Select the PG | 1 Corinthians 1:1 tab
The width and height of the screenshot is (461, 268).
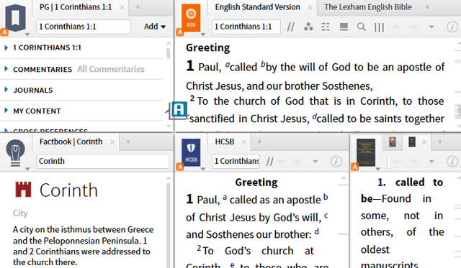[76, 7]
